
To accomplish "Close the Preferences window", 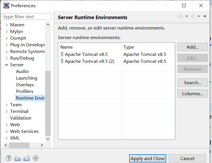I will coord(201,6).
